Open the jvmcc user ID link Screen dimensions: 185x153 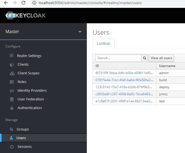pyautogui.click(x=124, y=94)
